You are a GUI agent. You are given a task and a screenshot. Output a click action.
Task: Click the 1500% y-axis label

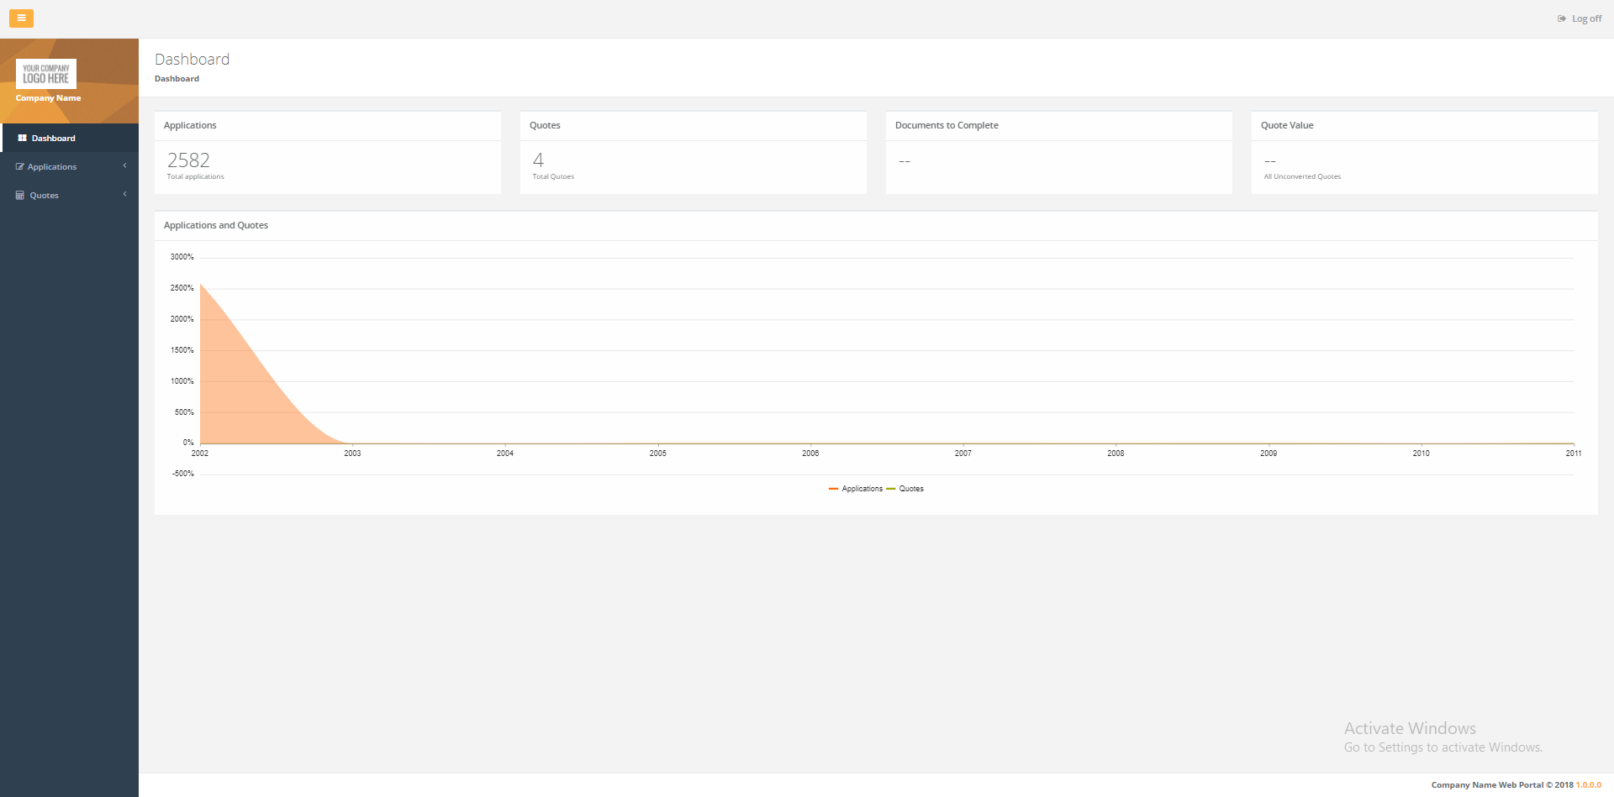click(182, 350)
